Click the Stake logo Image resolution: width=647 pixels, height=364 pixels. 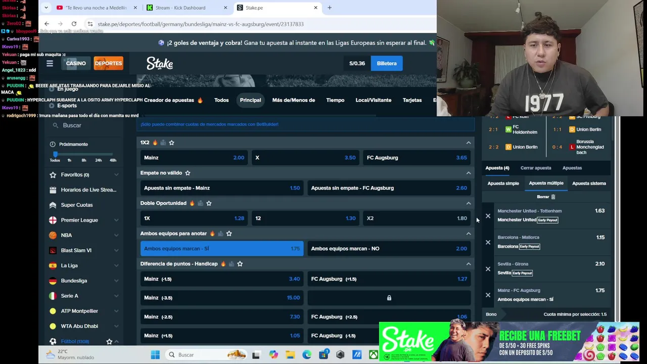[x=160, y=63]
